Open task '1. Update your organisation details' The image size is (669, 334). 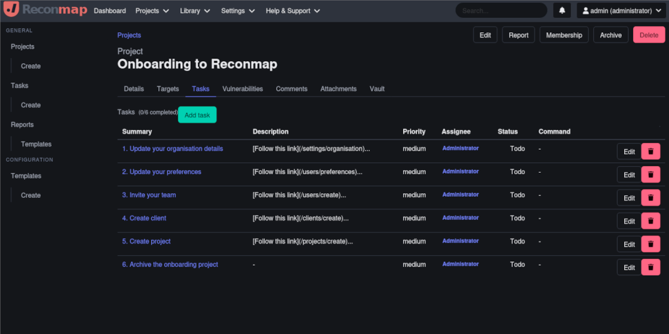pyautogui.click(x=172, y=149)
